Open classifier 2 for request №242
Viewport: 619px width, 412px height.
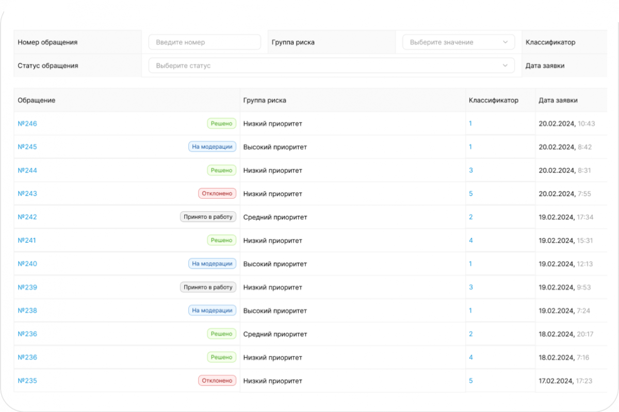click(x=470, y=217)
